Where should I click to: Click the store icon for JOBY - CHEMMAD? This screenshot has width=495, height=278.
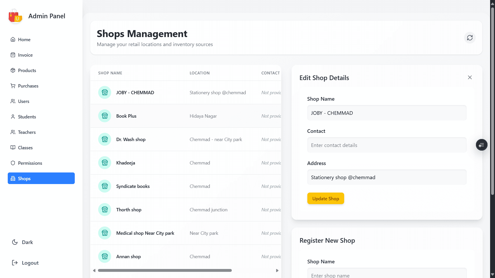pos(105,92)
